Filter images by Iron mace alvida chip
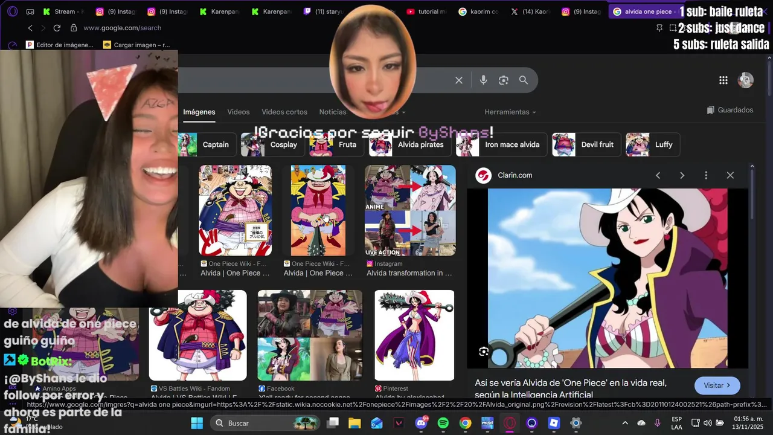 click(x=501, y=144)
